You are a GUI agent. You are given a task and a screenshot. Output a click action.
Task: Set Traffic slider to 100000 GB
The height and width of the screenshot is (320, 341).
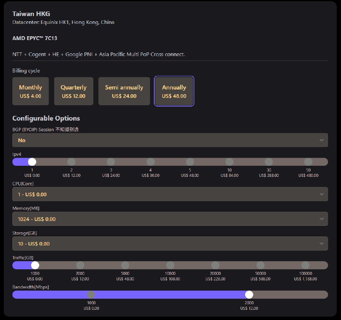(x=306, y=265)
